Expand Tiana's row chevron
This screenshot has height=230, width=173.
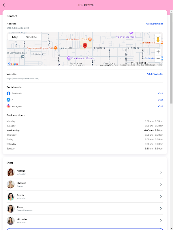pyautogui.click(x=161, y=209)
